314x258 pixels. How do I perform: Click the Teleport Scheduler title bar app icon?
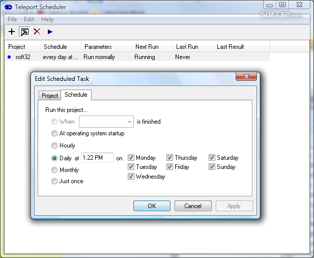(x=9, y=7)
